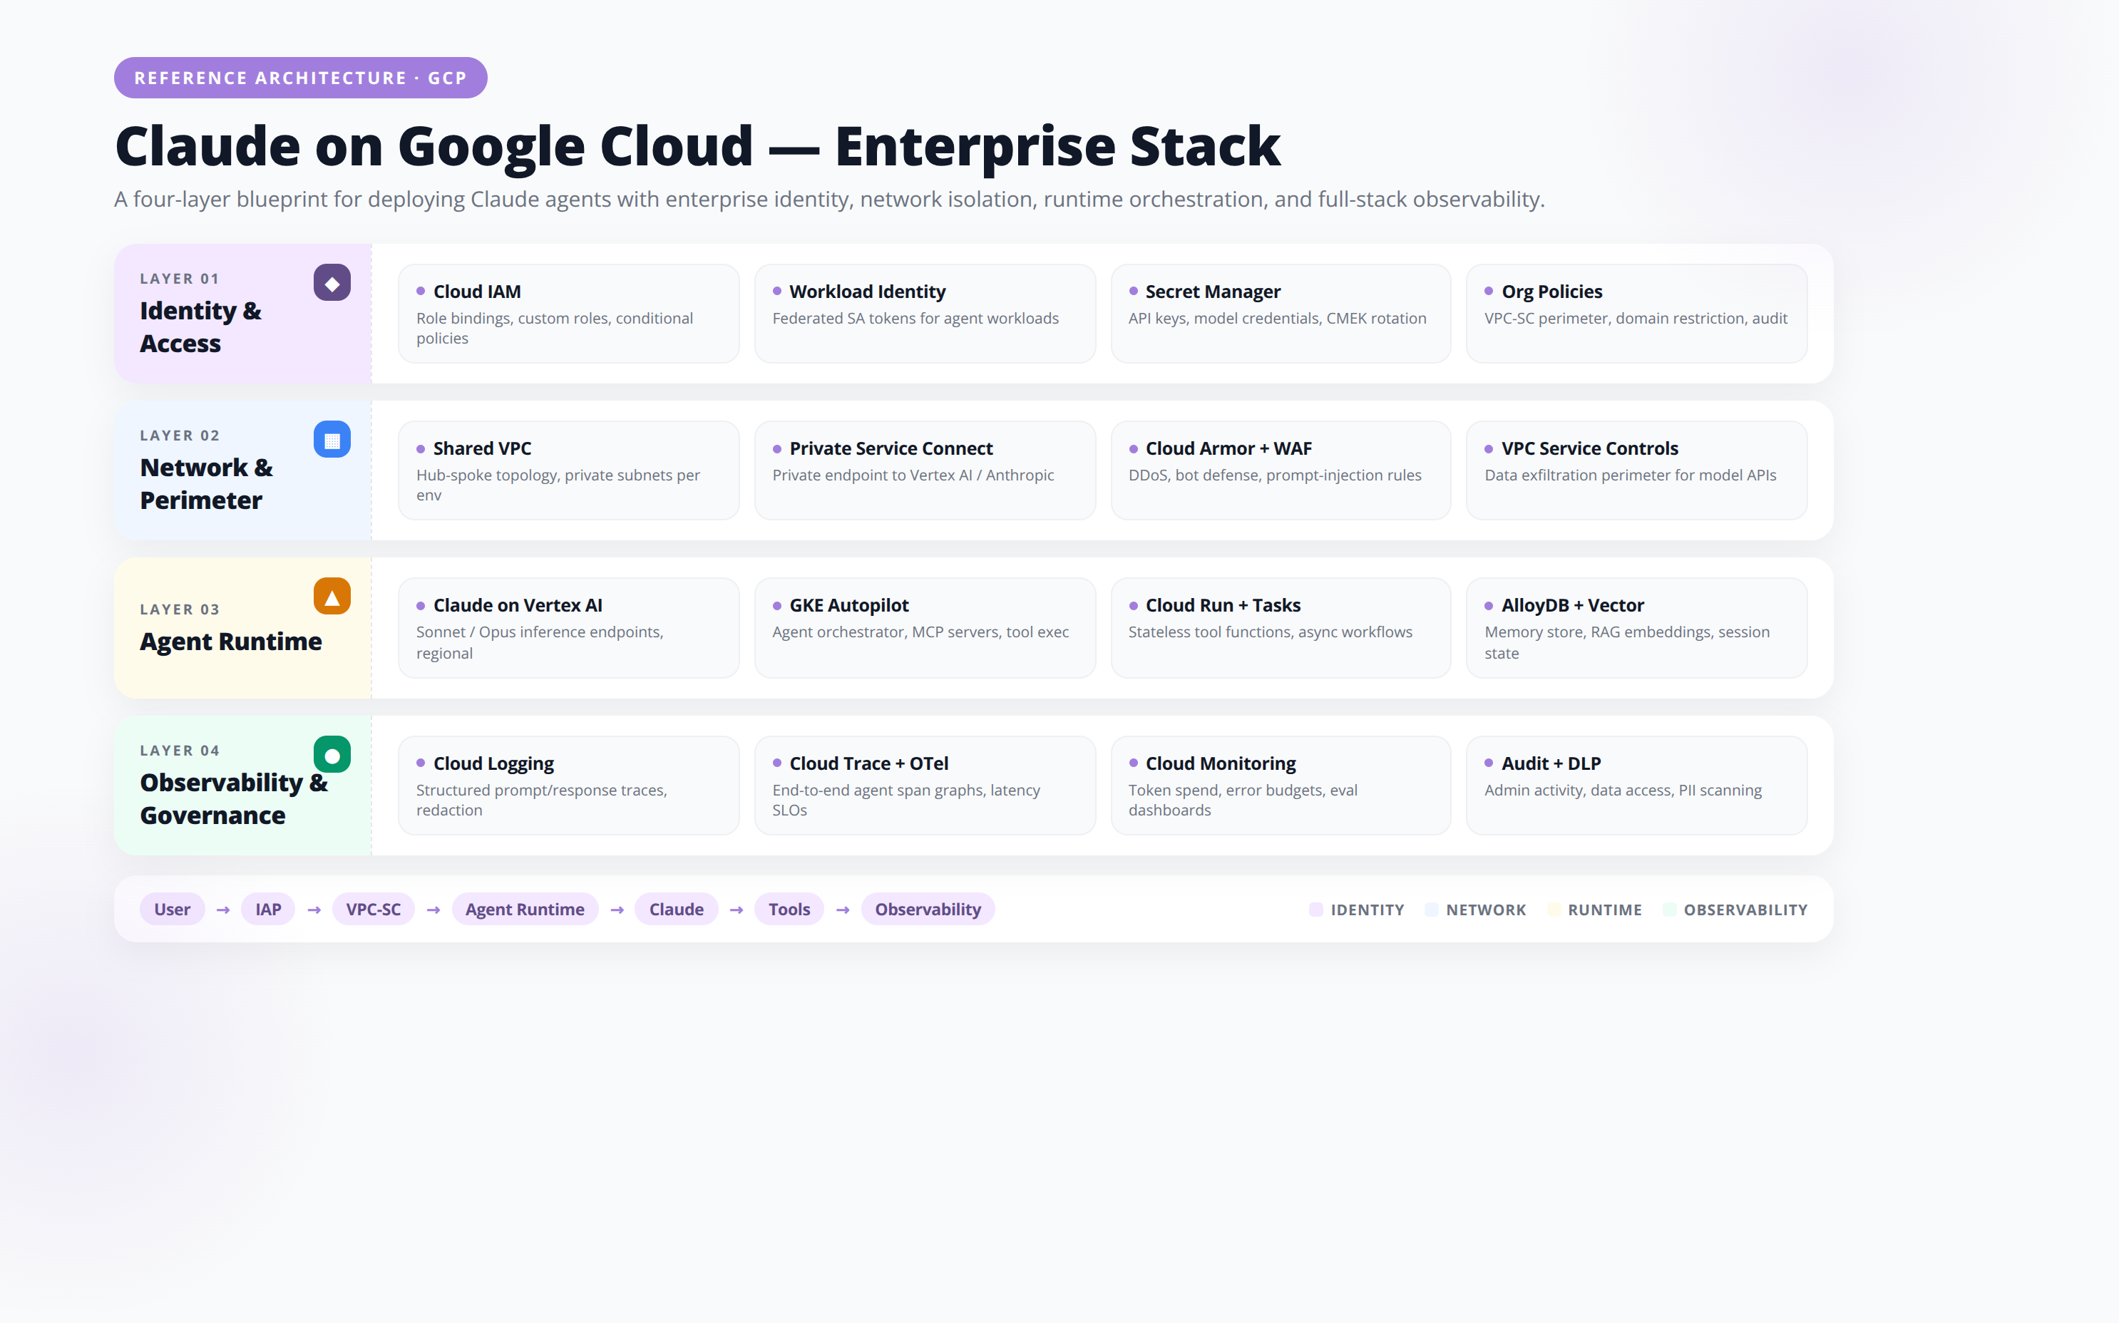Open the Cloud IAM card
The image size is (2119, 1323).
click(x=569, y=313)
